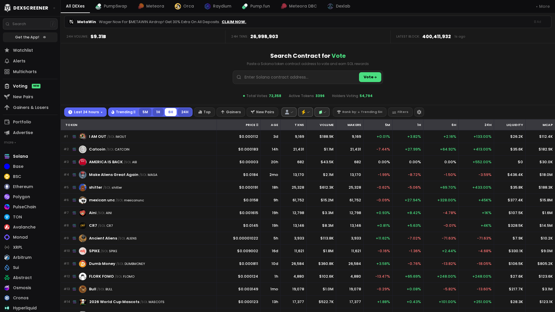This screenshot has height=312, width=555.
Task: Click the green Vote button
Action: pyautogui.click(x=370, y=77)
